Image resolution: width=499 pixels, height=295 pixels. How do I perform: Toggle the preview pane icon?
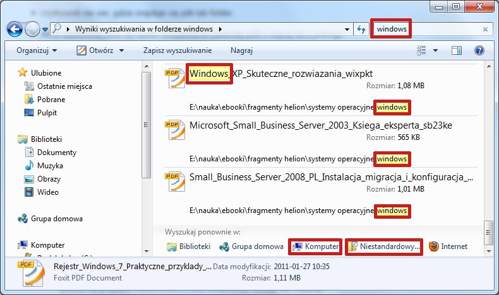pos(456,50)
